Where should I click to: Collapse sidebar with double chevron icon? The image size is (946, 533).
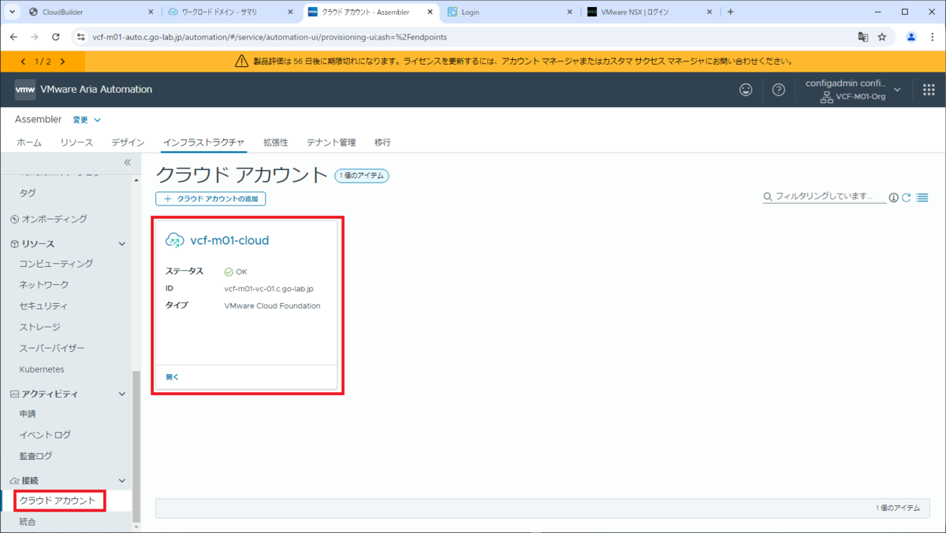click(128, 162)
